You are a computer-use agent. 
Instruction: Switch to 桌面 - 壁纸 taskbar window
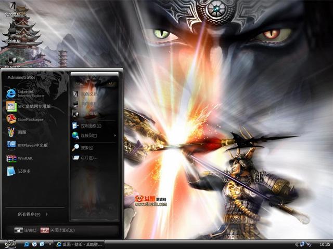(x=79, y=244)
